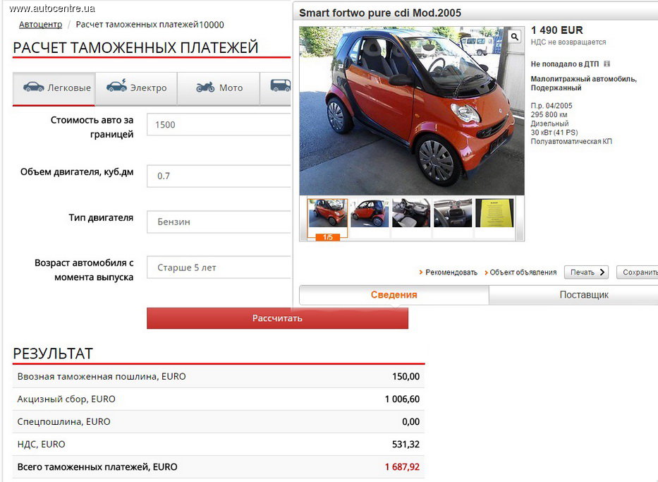Click the info icon beside 'Не попадало в ДТП'

coord(607,64)
